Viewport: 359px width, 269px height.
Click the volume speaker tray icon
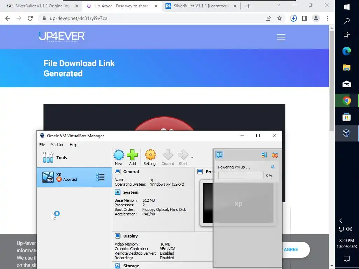coord(349,229)
